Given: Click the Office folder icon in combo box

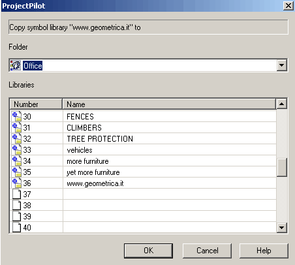Looking at the screenshot, I should pos(16,65).
